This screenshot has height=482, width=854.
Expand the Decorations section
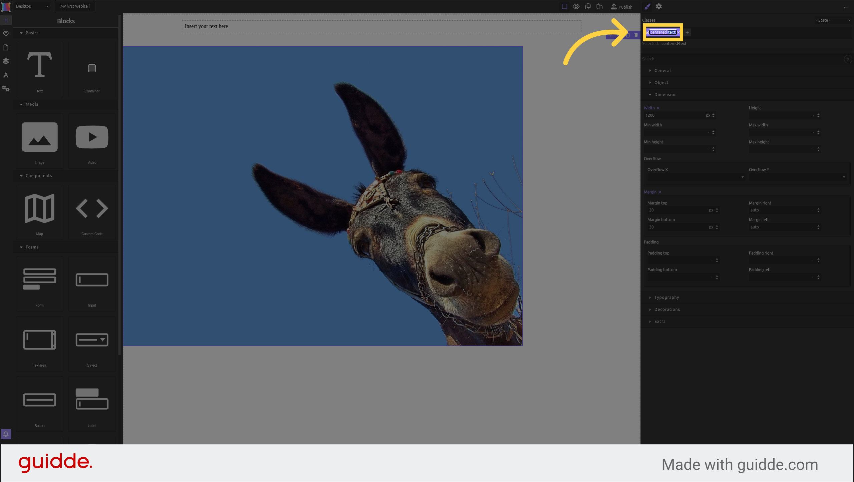(667, 309)
